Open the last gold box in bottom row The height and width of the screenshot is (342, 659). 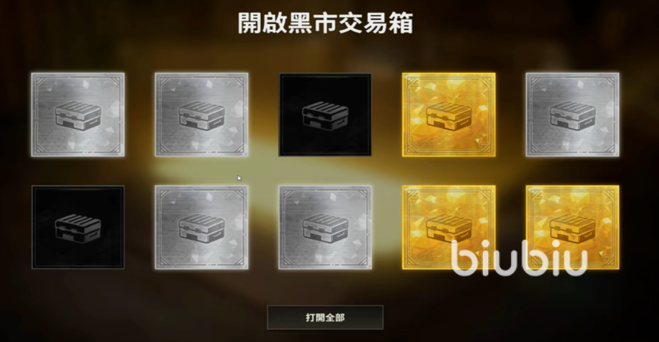572,227
